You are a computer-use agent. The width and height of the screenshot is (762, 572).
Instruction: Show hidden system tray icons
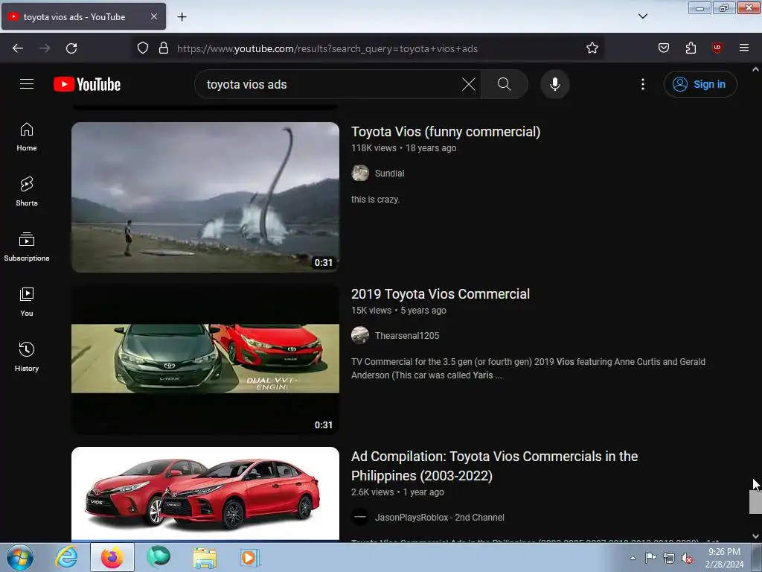coord(633,558)
